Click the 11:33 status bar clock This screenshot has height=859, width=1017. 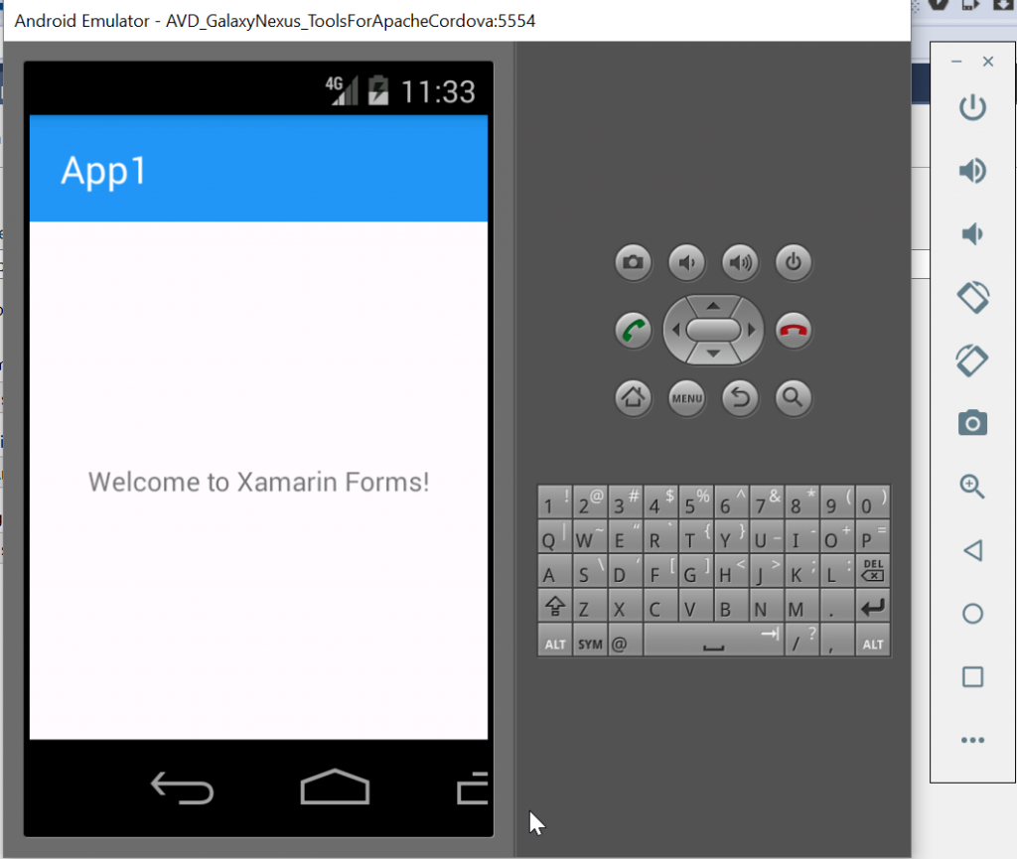coord(438,92)
